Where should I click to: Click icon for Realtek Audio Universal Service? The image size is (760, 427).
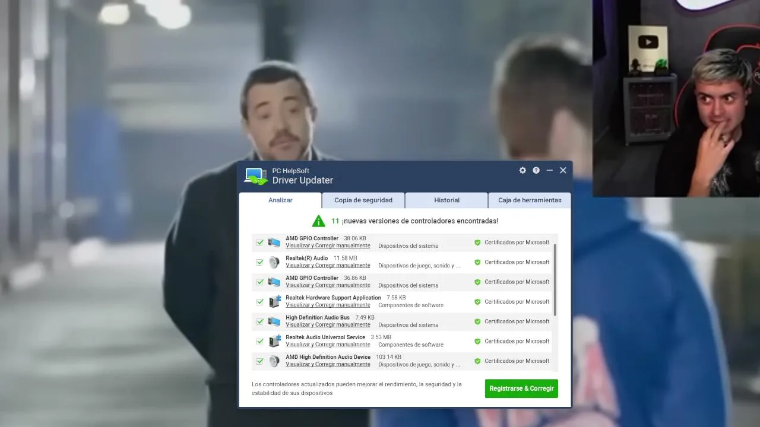click(274, 341)
